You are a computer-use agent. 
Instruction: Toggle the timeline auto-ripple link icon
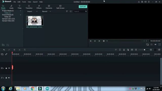click(6, 54)
